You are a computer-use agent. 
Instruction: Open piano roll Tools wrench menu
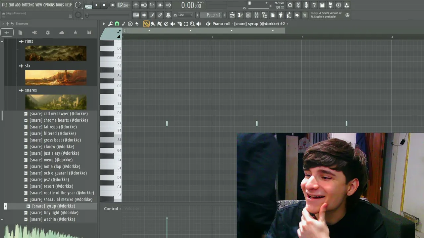click(110, 24)
